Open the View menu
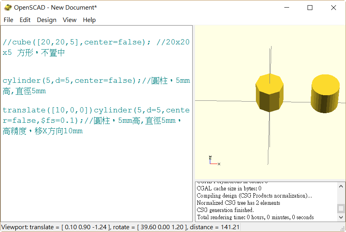The image size is (346, 232). [x=70, y=20]
